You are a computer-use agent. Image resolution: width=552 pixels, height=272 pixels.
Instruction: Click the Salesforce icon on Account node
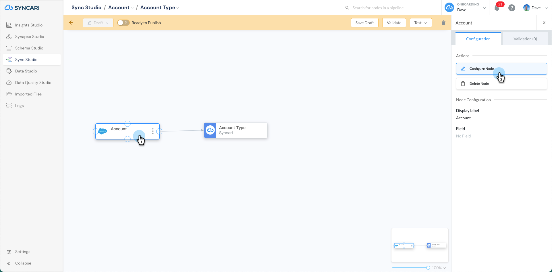point(103,131)
